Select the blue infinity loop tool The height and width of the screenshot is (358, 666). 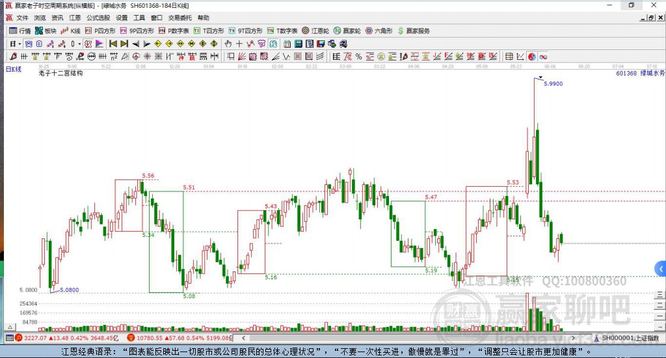coord(543,57)
